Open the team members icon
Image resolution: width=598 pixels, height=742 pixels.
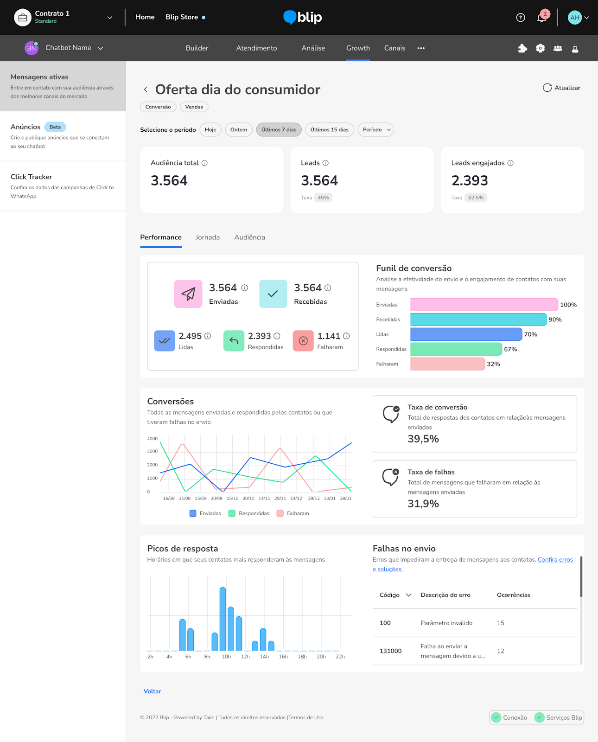point(558,48)
